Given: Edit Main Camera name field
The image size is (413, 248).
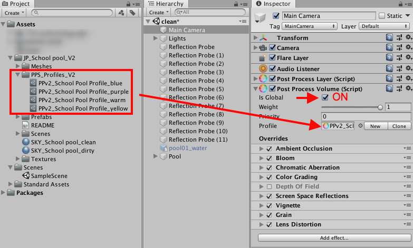Looking at the screenshot, I should click(x=329, y=16).
